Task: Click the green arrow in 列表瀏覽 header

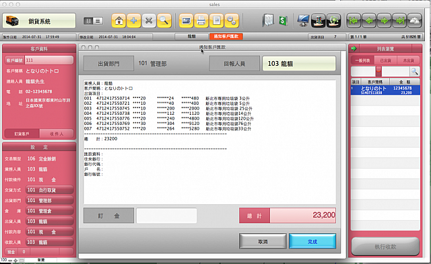Action: click(354, 48)
